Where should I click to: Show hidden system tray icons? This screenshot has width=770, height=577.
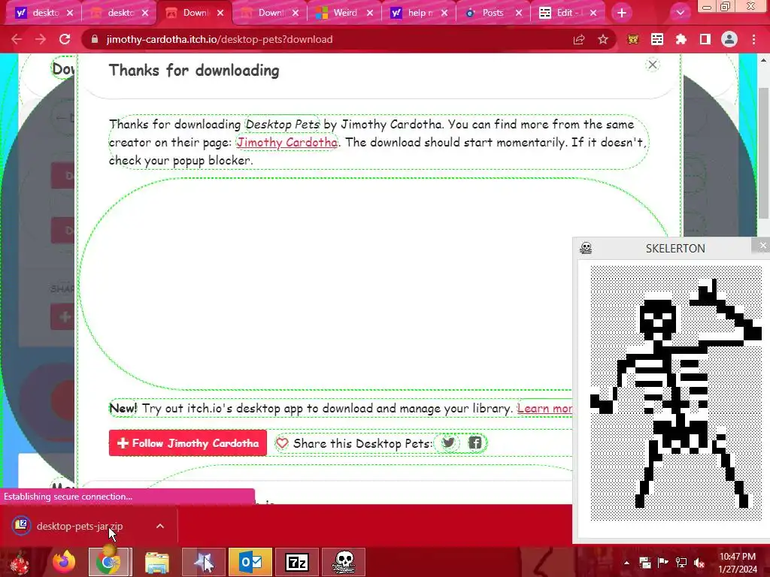click(626, 563)
